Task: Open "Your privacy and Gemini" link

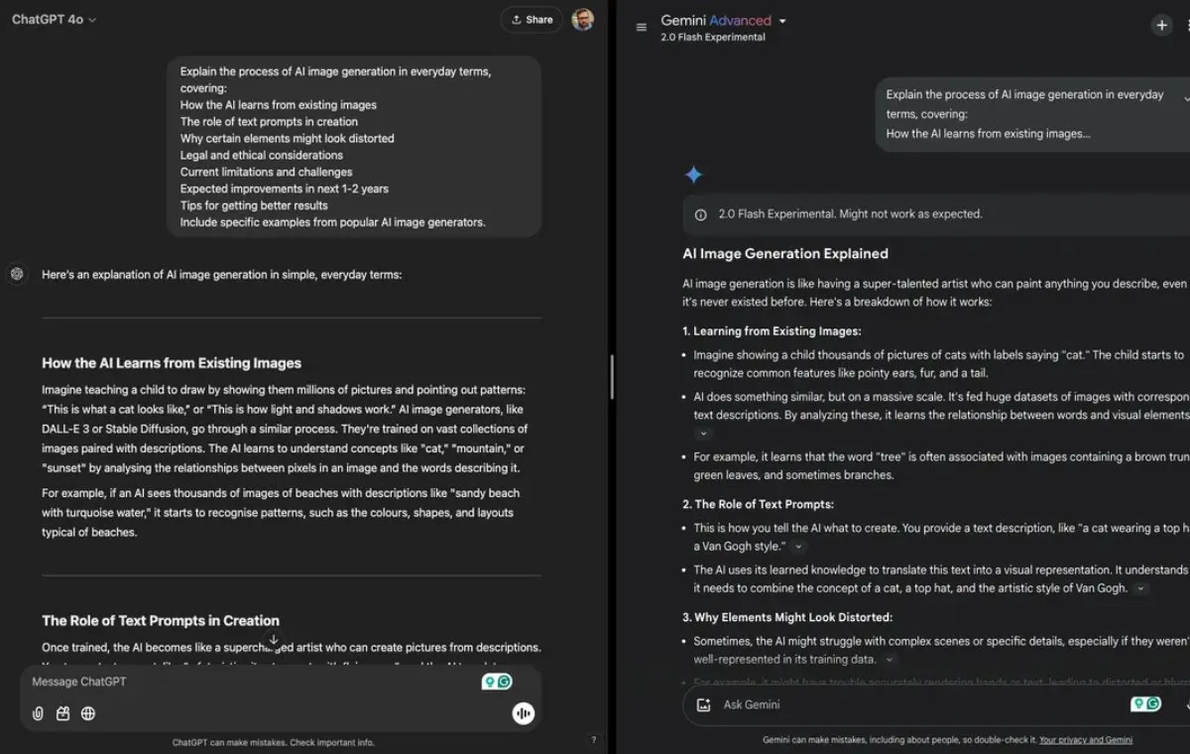Action: tap(1087, 740)
